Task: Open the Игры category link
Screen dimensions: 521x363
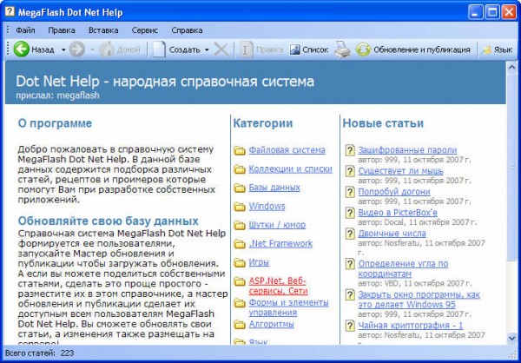Action: point(259,262)
